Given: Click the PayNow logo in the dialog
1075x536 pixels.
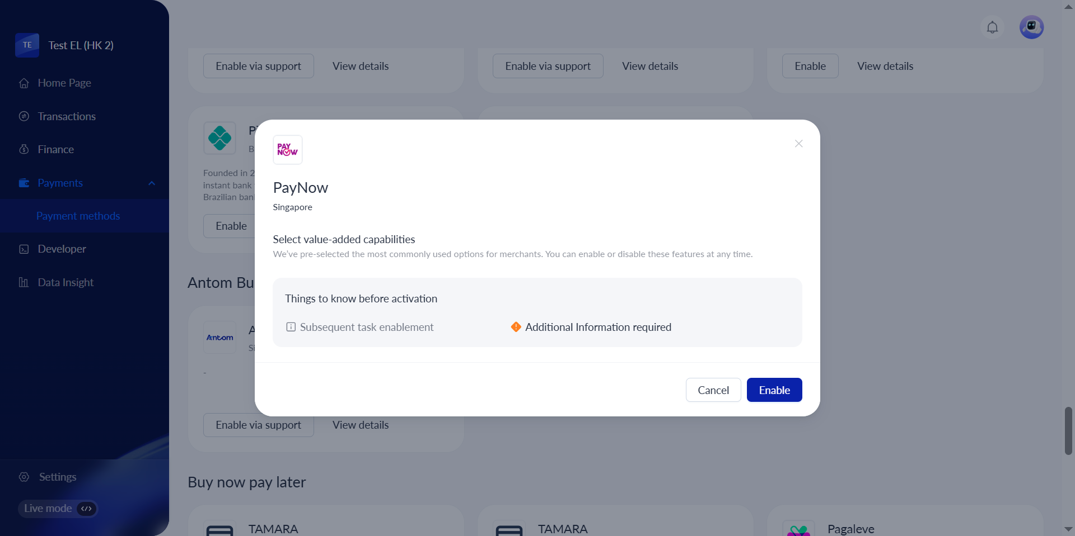Looking at the screenshot, I should point(288,150).
